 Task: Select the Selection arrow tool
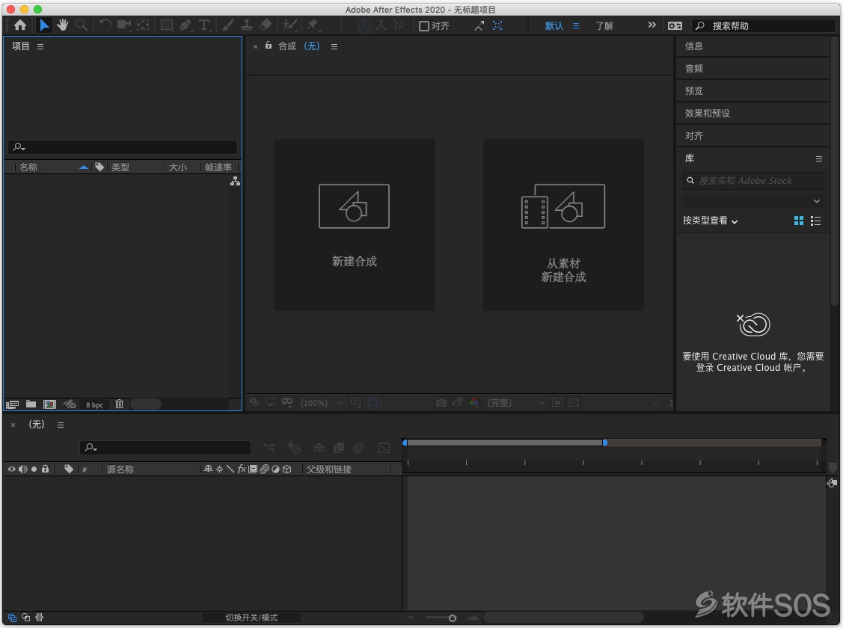coord(44,25)
